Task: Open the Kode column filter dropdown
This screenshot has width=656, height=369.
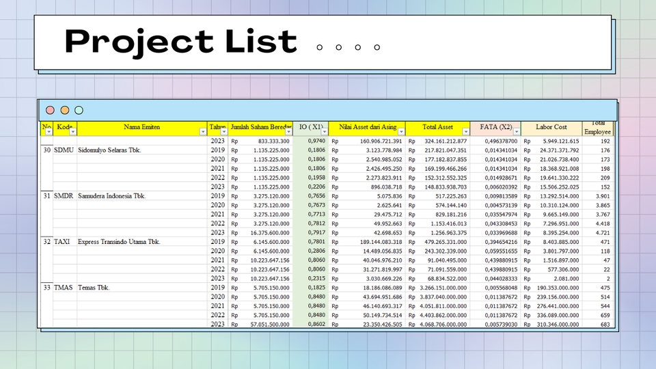Action: point(73,132)
